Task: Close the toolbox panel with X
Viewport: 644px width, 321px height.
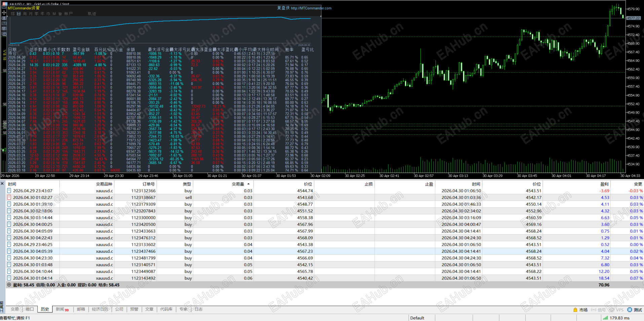Action: 2,184
